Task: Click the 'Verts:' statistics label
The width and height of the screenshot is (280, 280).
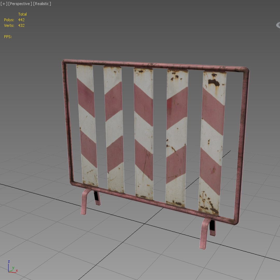Action: click(9, 25)
